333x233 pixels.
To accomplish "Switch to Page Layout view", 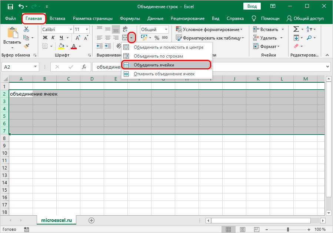I will click(243, 229).
